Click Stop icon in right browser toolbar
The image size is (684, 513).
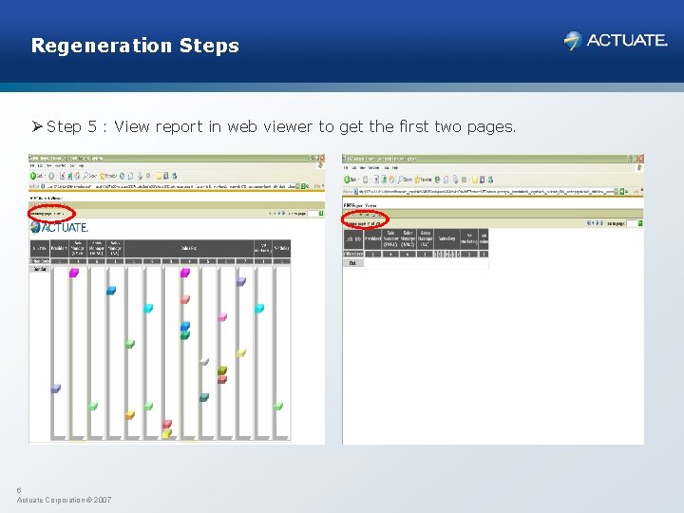(x=376, y=180)
